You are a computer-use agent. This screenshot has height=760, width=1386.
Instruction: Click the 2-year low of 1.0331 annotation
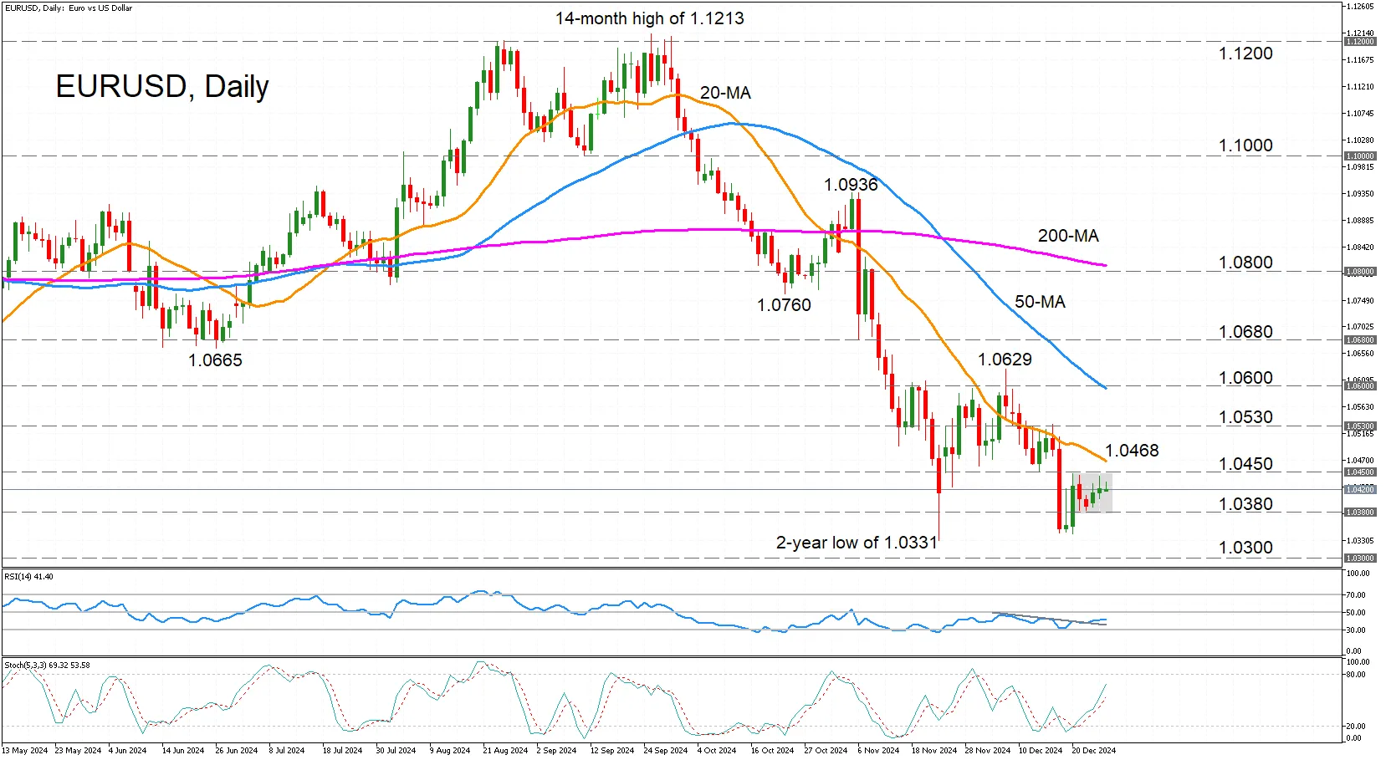[857, 543]
